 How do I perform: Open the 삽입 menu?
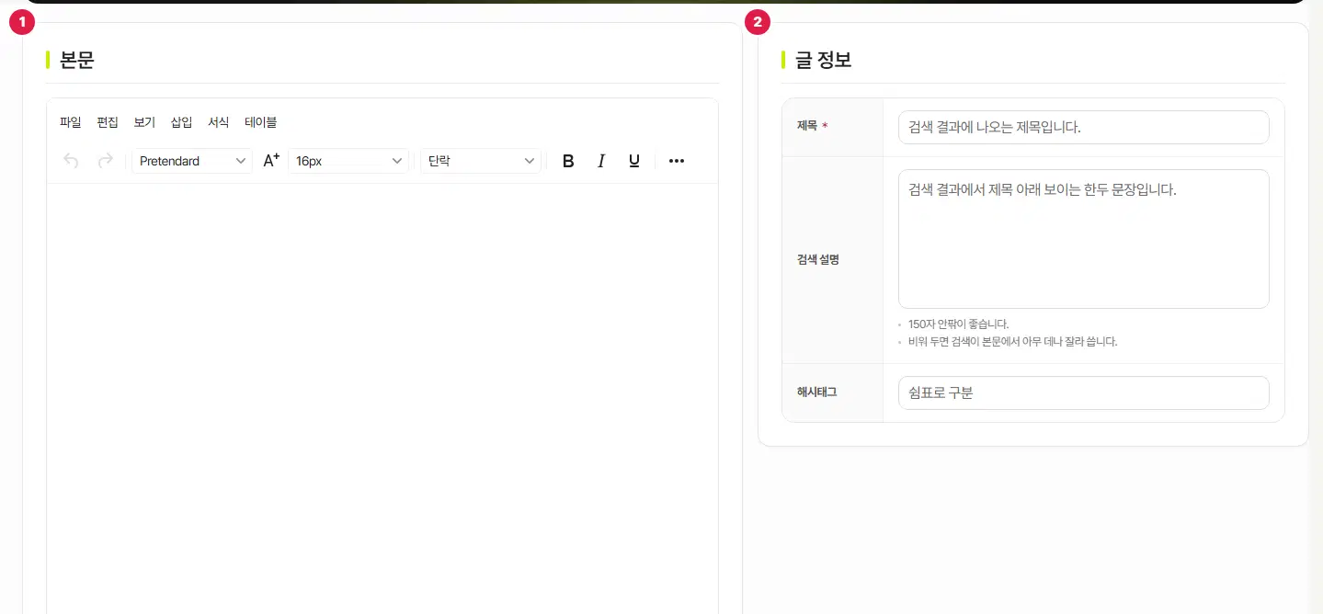182,122
